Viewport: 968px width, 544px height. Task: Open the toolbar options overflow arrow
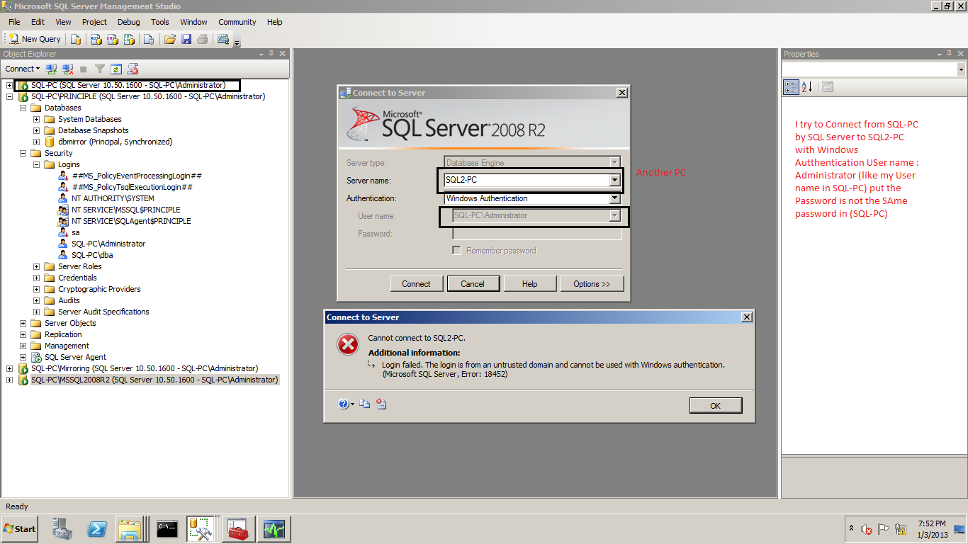click(x=237, y=41)
